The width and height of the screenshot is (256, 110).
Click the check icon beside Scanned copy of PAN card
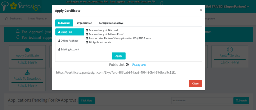point(87,30)
